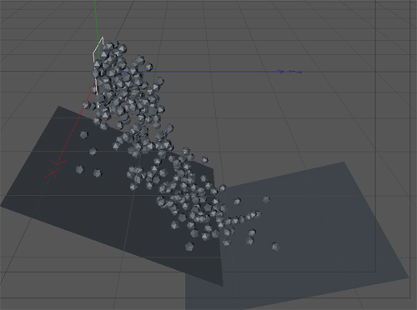Select the red X axis label

53,173
